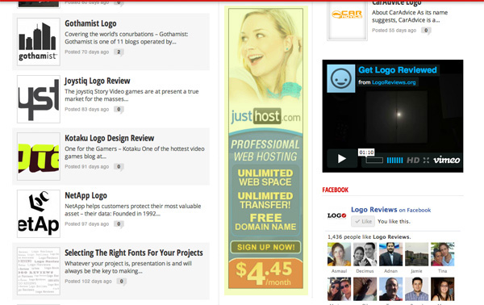Click the CarAdvice logo thumbnail
Viewport: 484px width, 305px height.
347,19
